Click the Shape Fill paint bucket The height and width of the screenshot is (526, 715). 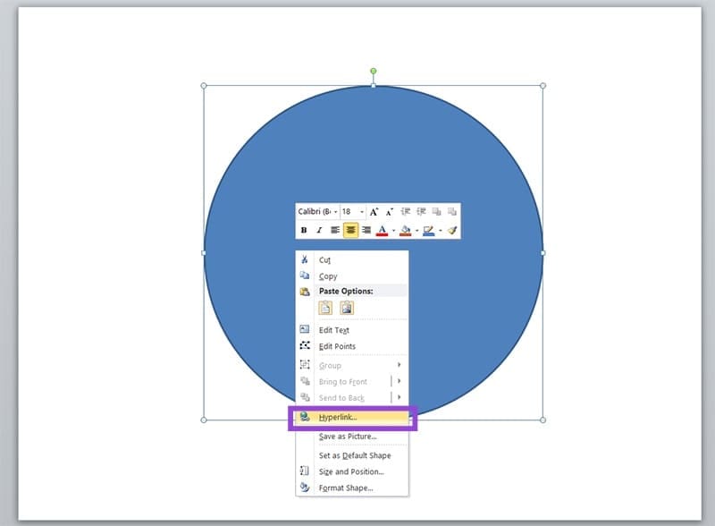tap(405, 231)
